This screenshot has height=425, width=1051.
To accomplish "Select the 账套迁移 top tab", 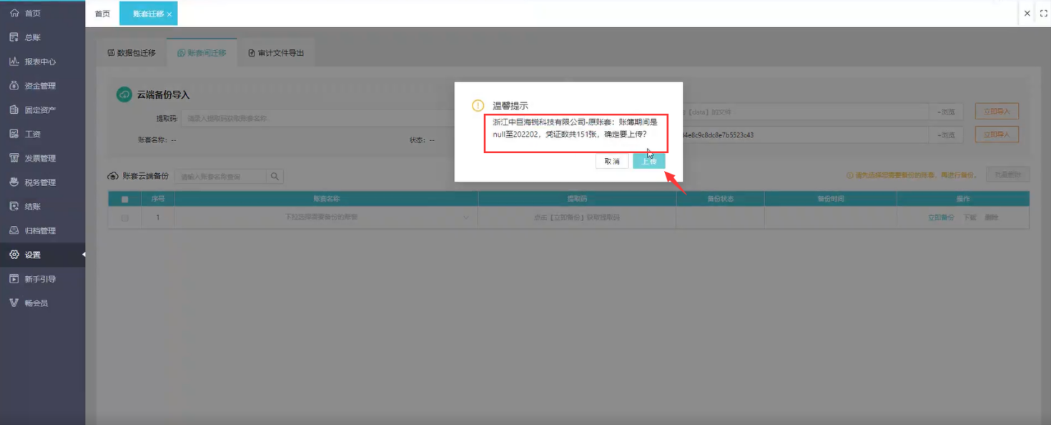I will click(x=148, y=14).
